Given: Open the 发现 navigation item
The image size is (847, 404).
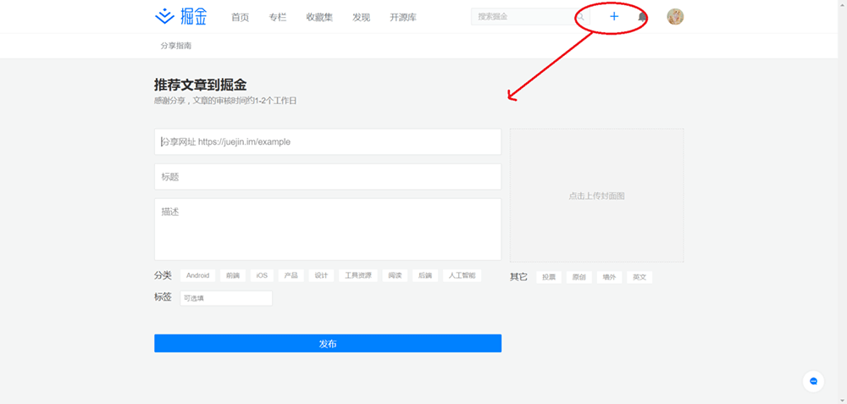Looking at the screenshot, I should 362,17.
